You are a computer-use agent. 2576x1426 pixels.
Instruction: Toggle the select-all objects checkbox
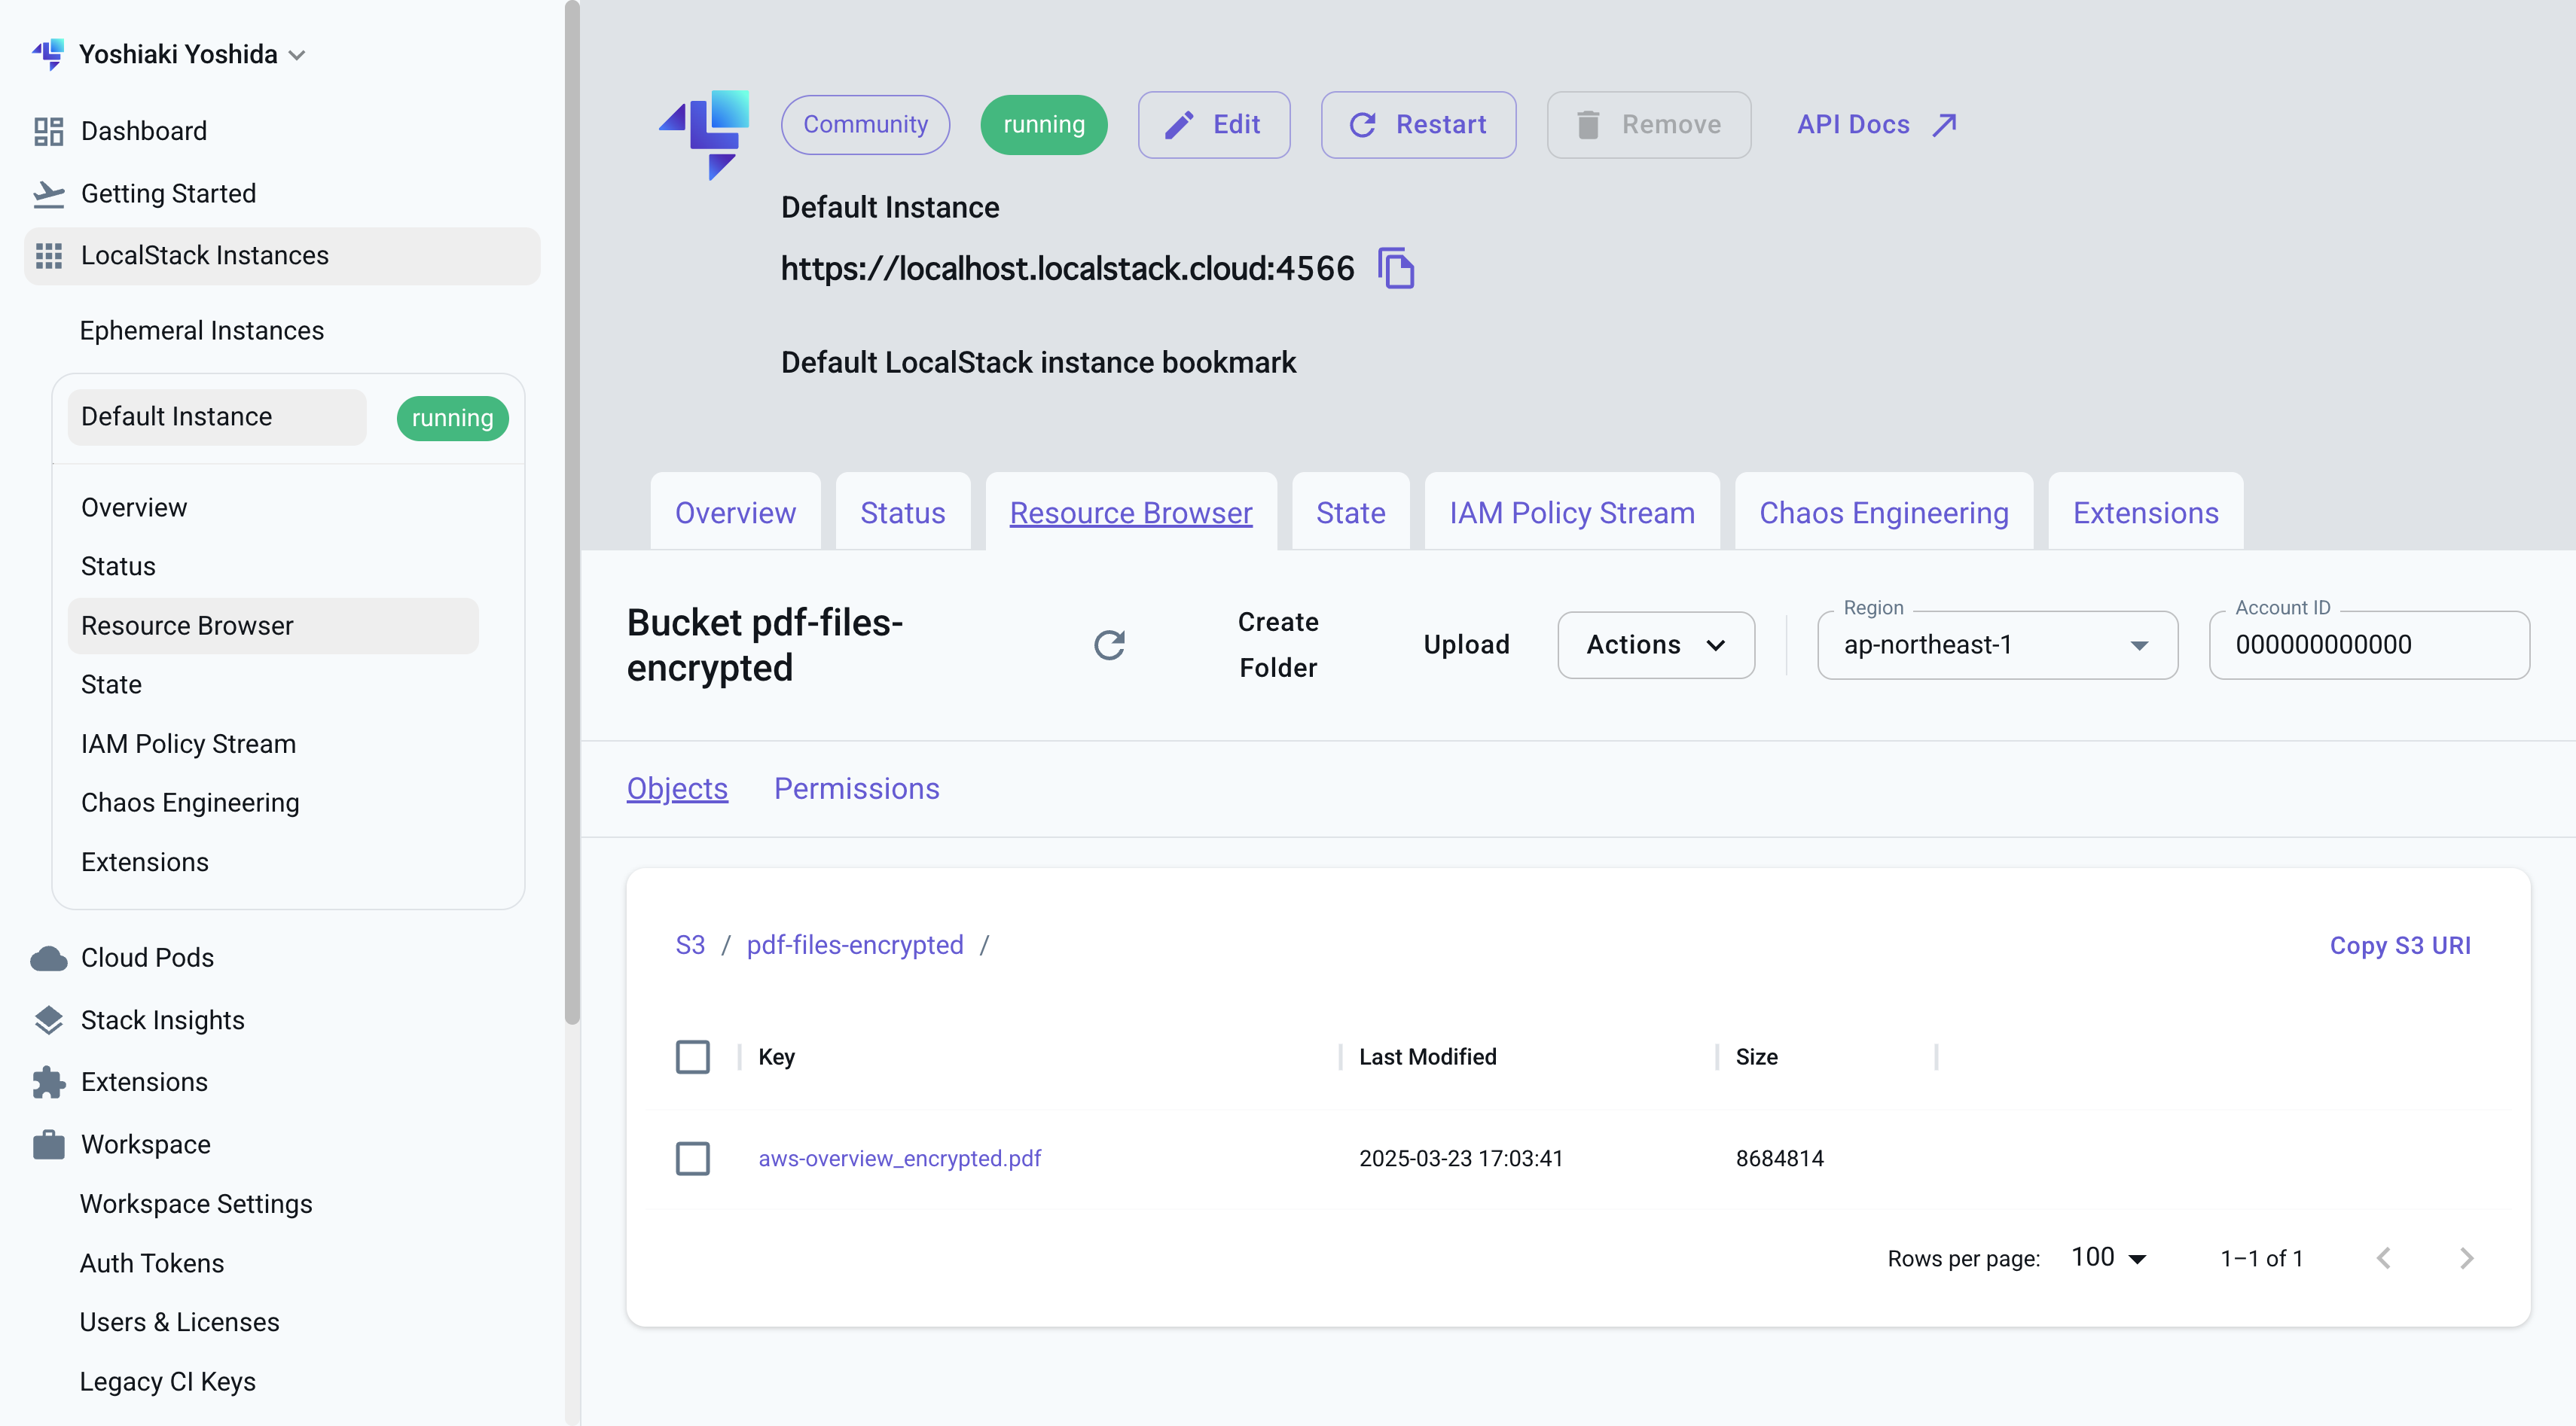point(692,1057)
